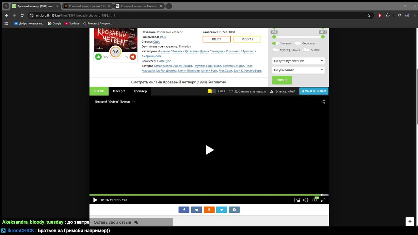Switch to the Кровавый четверг фильм browser tab
This screenshot has height=235, width=418.
pos(87,6)
